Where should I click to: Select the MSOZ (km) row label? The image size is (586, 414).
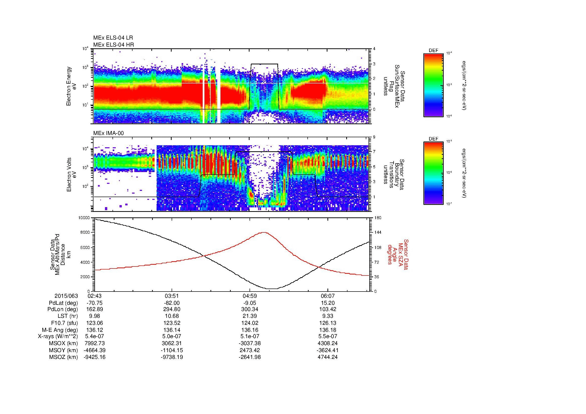[x=63, y=357]
